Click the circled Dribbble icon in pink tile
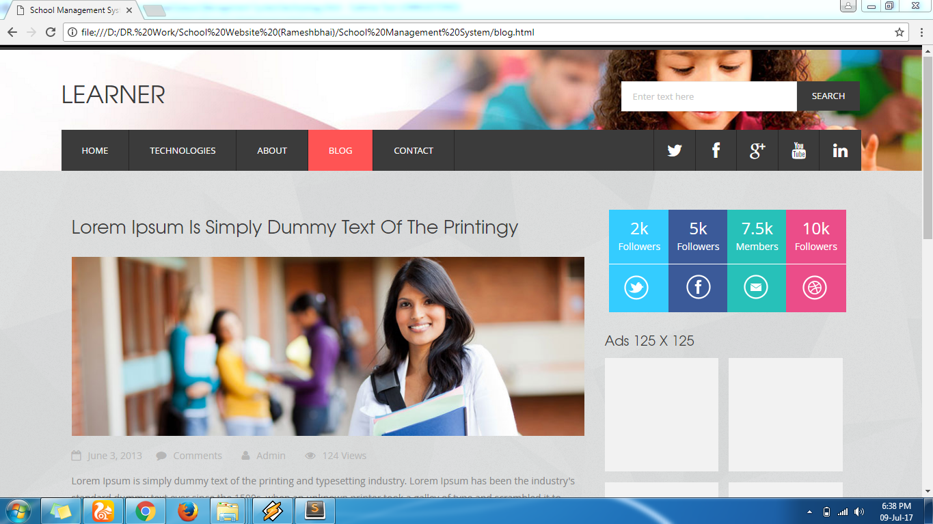 coord(814,288)
